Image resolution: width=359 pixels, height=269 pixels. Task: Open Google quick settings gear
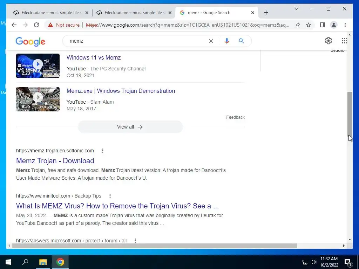click(328, 41)
